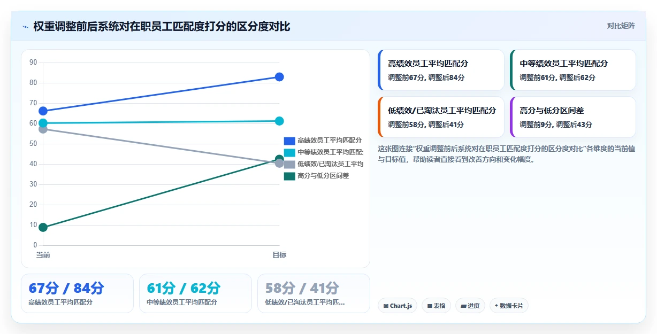The height and width of the screenshot is (334, 657).
Task: Select the 低绩效/已淘汰员工平均匹配分 card title
Action: point(442,111)
